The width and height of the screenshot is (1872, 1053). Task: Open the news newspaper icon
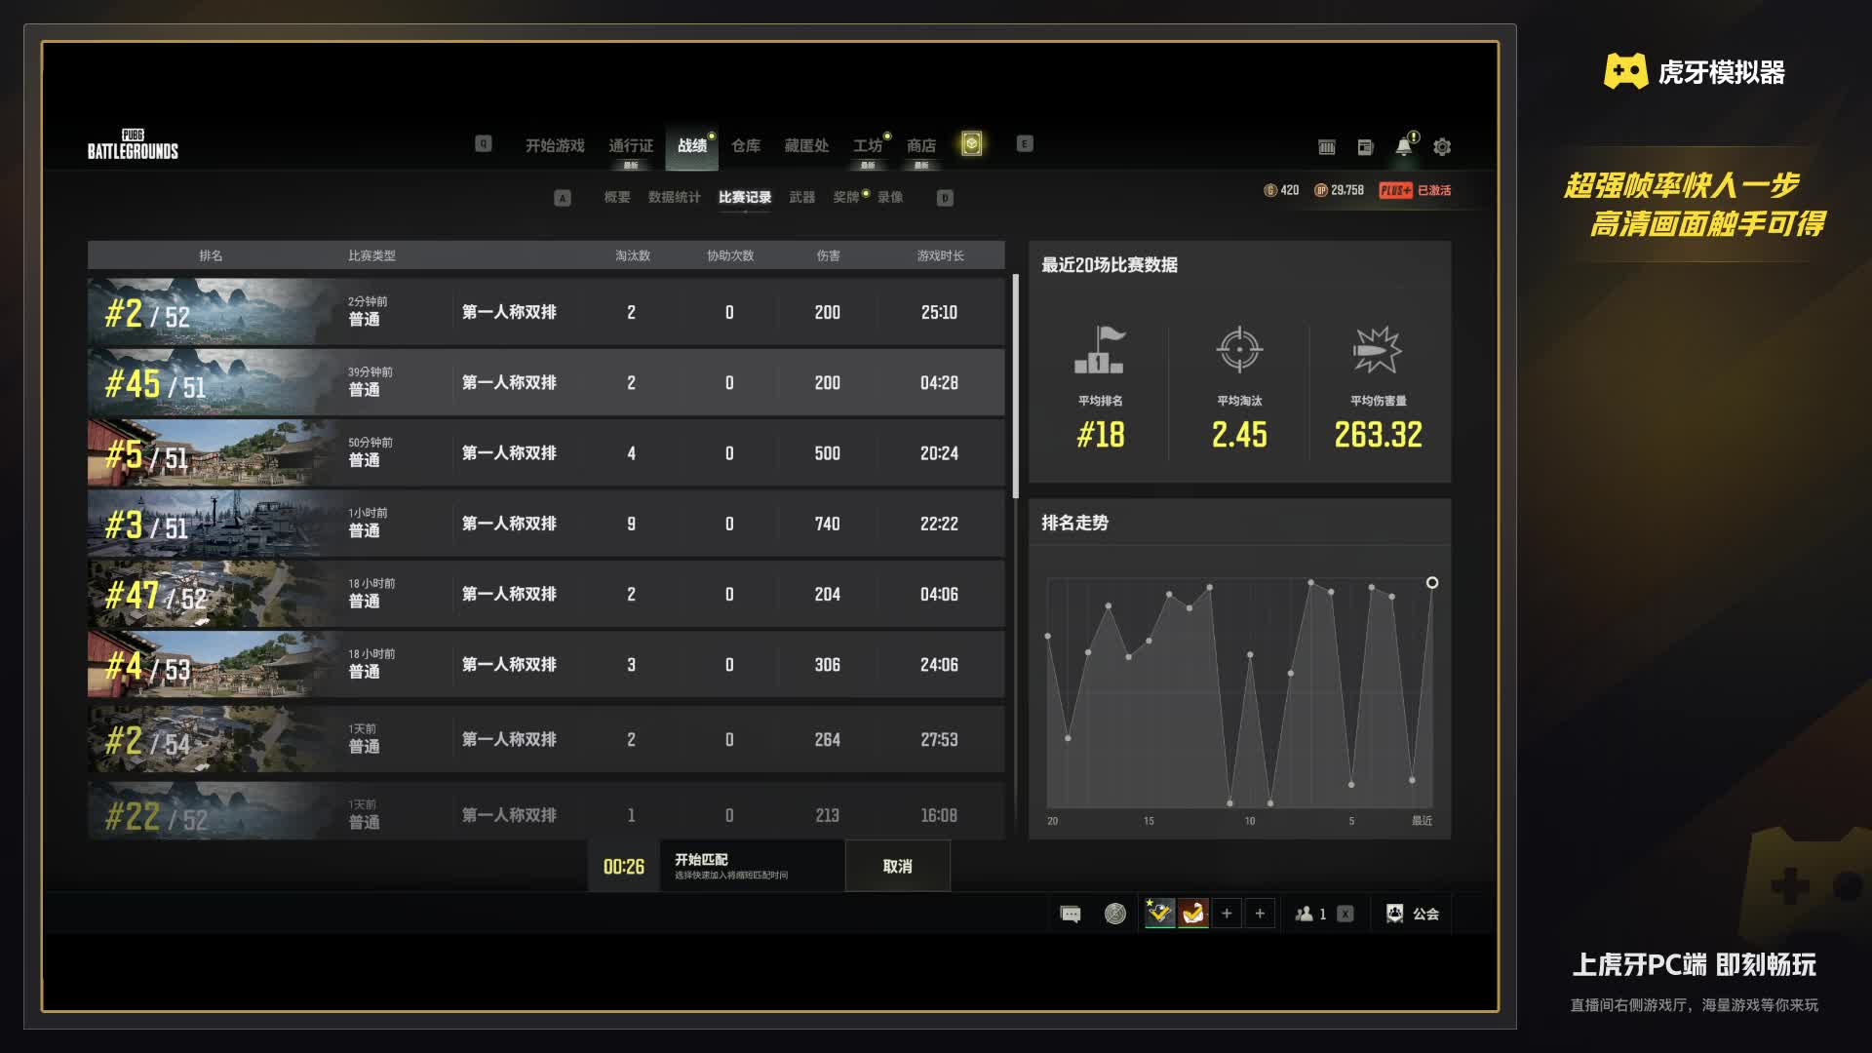pos(1365,147)
